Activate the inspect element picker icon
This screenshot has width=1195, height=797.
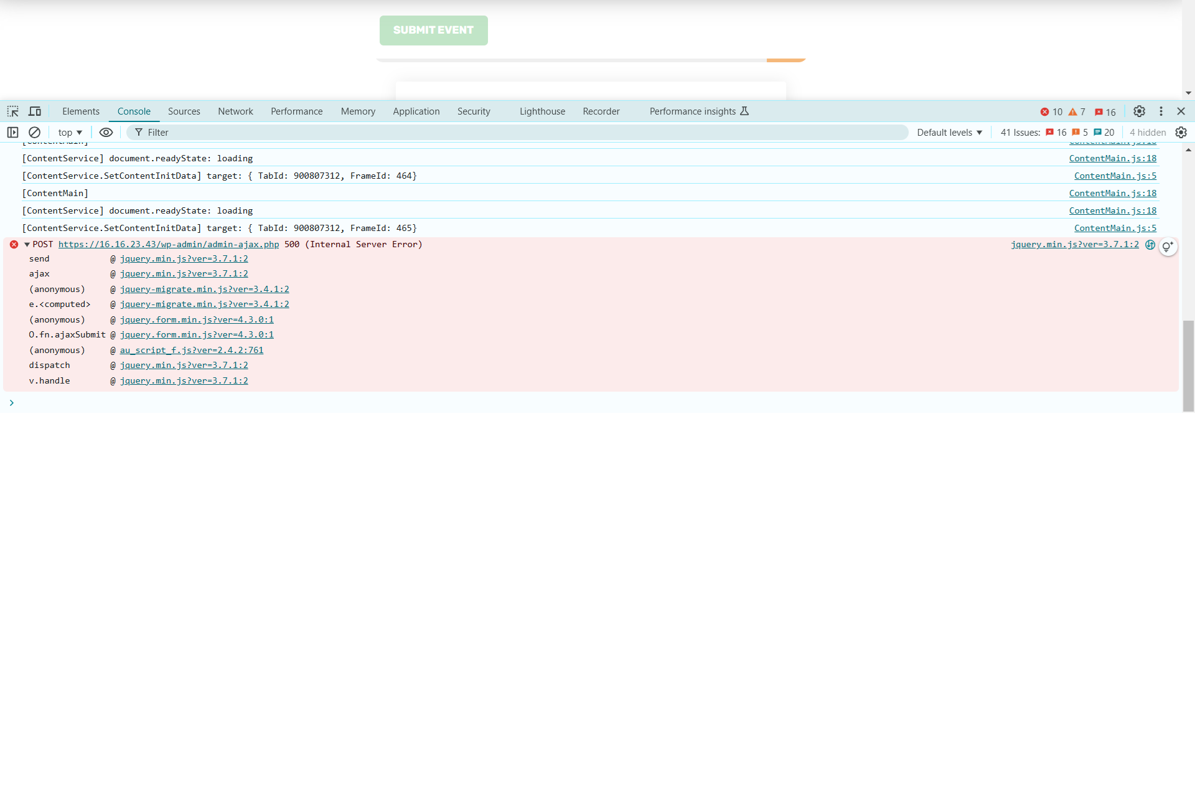click(x=13, y=111)
